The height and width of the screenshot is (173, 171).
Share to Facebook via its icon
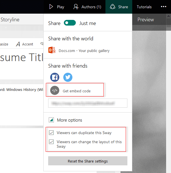[55, 77]
